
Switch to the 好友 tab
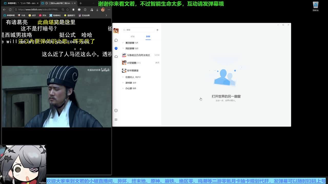coord(132,37)
